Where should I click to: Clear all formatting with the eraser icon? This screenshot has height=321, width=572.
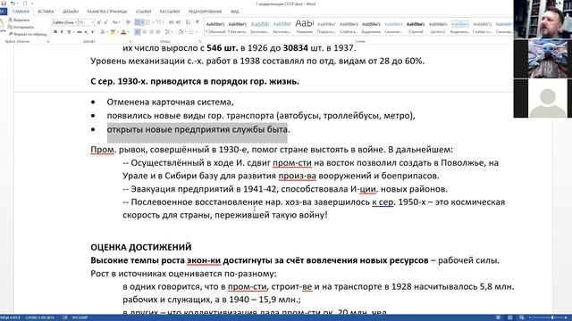(128, 22)
